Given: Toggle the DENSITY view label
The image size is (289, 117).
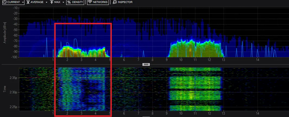Looking at the screenshot, I should coord(77,2).
